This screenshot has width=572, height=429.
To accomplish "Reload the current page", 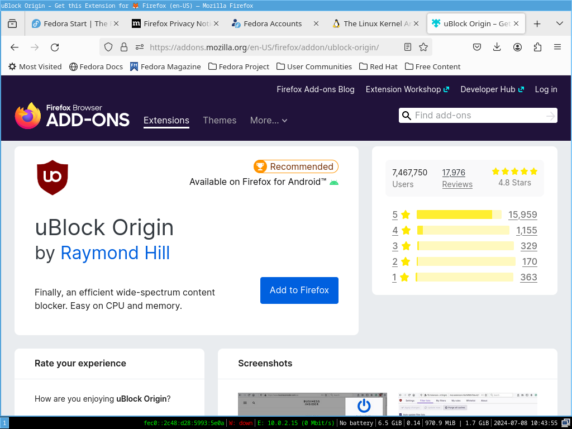I will pos(55,47).
